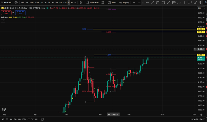Collapse the indicator legend chevron

tap(3, 21)
